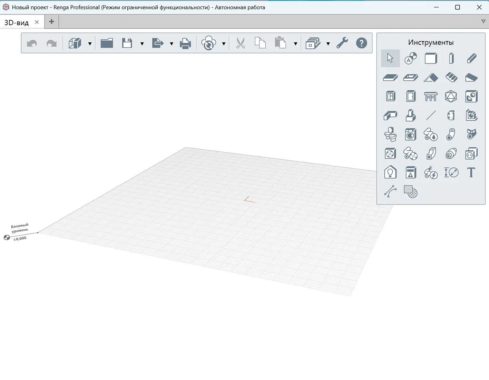Screen dimensions: 489x380
Task: Click the 3D box visual style button
Action: point(75,43)
